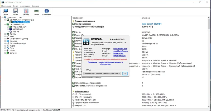The width and height of the screenshot is (211, 111).
Task: Click scroll-down arrow of details pane
Action: (209, 107)
